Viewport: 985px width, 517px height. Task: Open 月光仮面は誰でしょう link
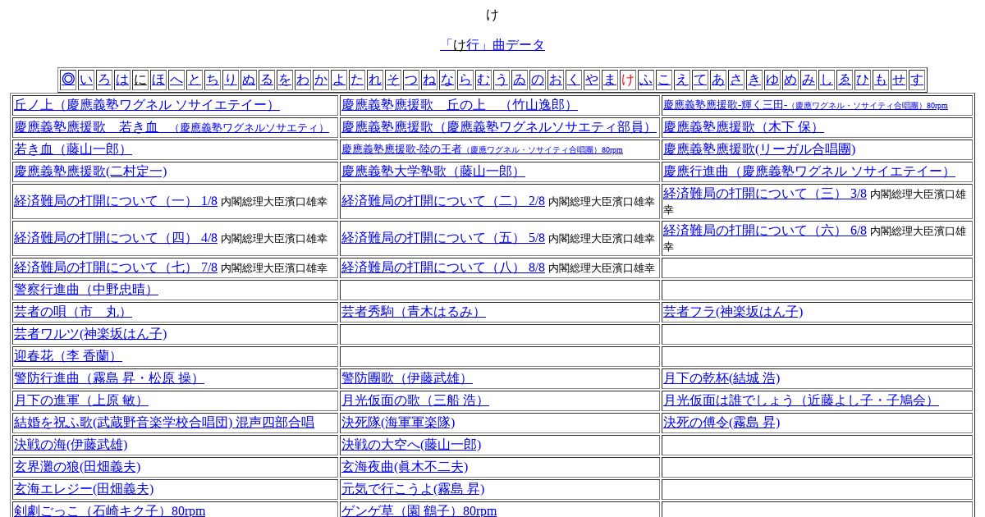click(800, 400)
